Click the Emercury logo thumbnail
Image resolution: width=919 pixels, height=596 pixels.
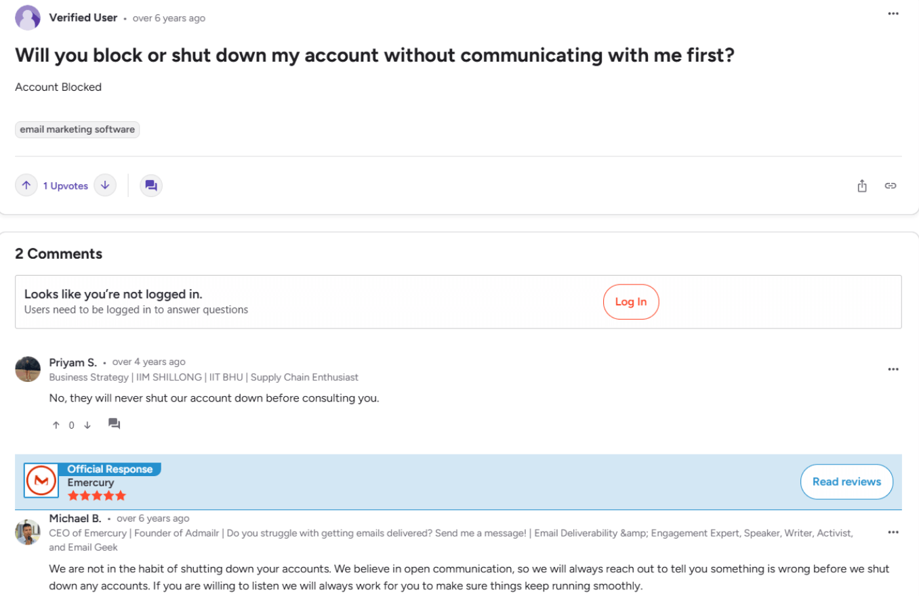click(x=41, y=481)
